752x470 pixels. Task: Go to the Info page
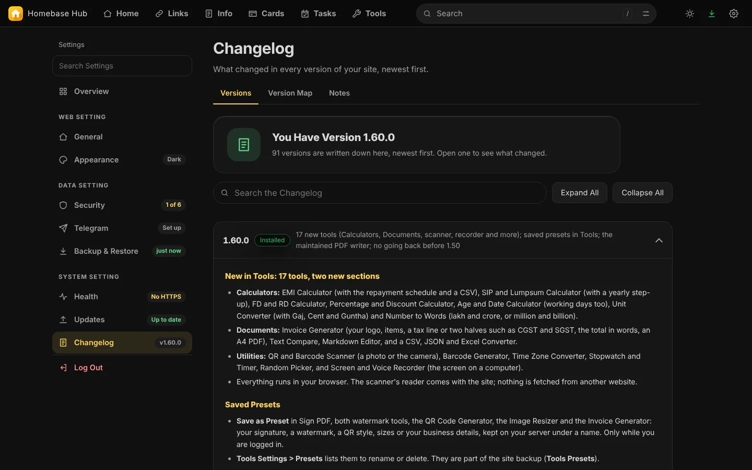click(x=219, y=14)
